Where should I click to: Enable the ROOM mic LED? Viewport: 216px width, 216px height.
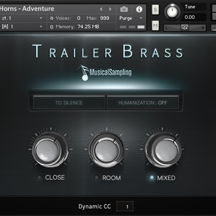pyautogui.click(x=97, y=177)
